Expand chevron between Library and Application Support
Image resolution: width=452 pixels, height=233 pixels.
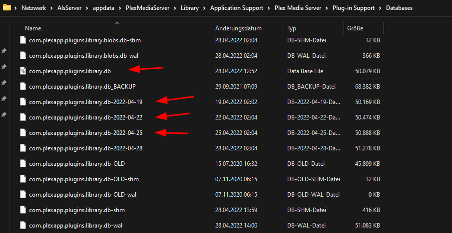[x=205, y=8]
